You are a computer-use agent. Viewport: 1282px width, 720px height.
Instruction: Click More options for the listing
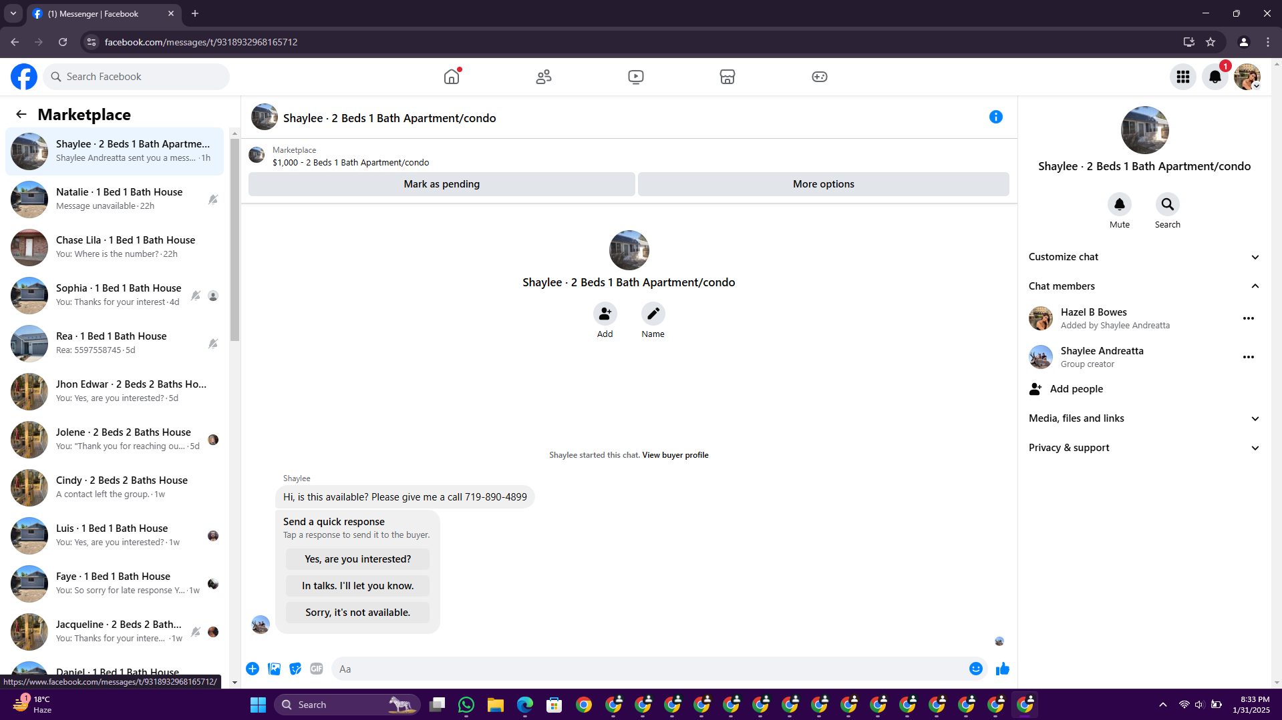(824, 184)
